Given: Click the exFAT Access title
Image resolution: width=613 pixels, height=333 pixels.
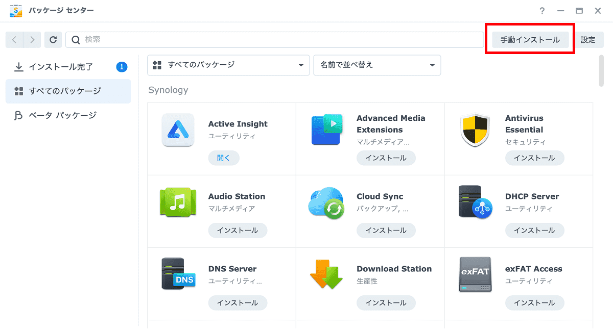Looking at the screenshot, I should tap(533, 269).
